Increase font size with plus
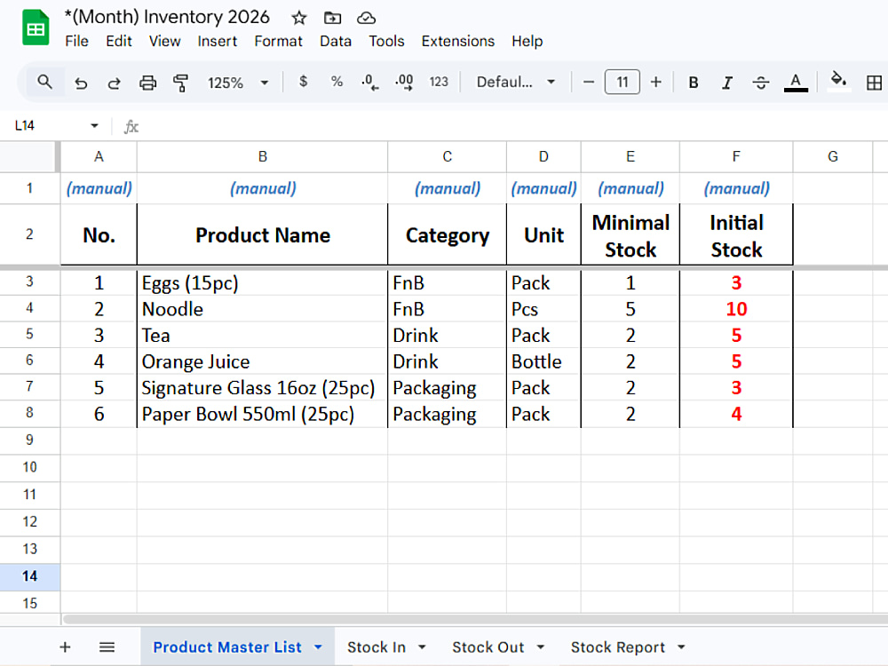The image size is (888, 666). pyautogui.click(x=656, y=82)
